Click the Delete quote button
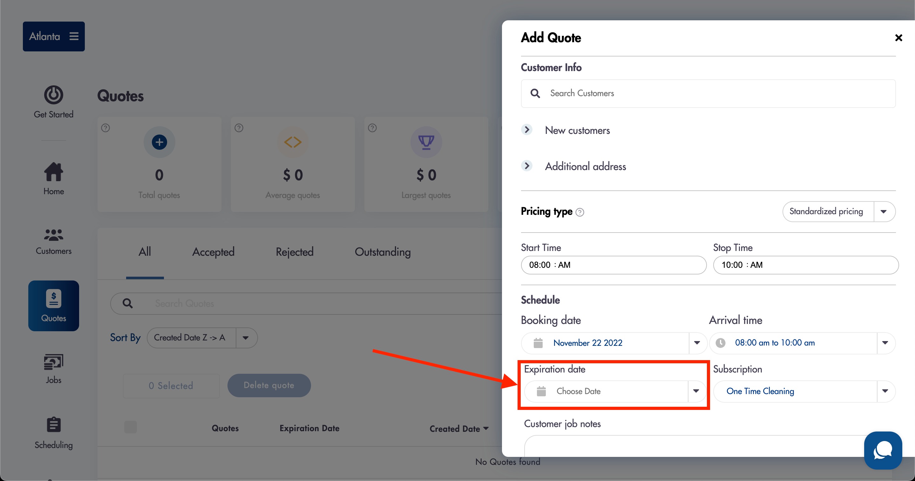 (269, 385)
